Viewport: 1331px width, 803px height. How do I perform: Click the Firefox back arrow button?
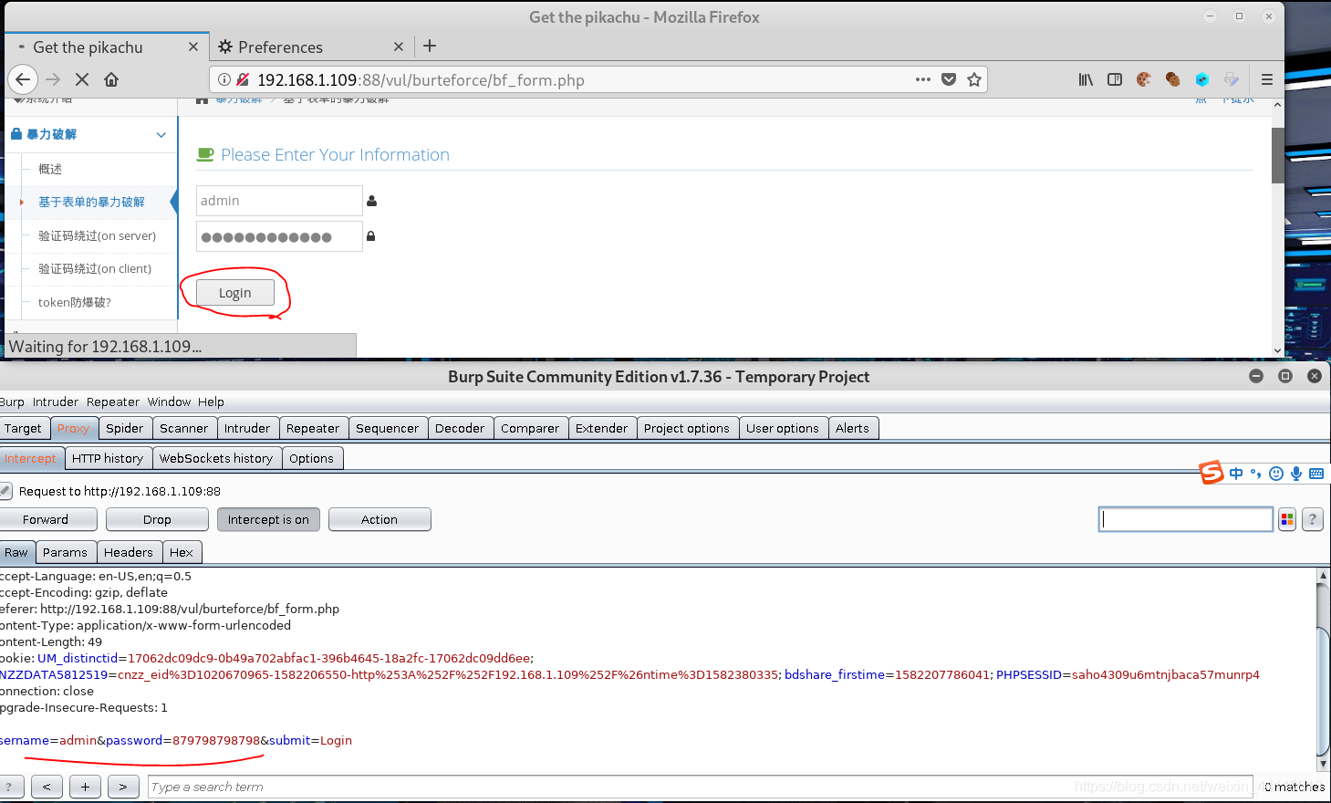coord(23,79)
